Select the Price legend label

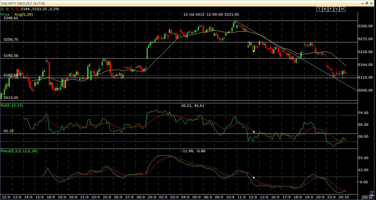coord(5,15)
